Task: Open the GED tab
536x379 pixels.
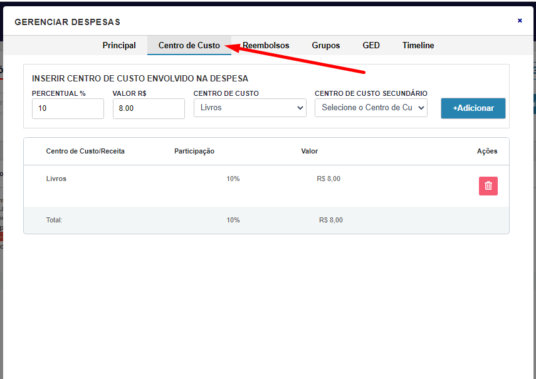Action: click(x=371, y=45)
